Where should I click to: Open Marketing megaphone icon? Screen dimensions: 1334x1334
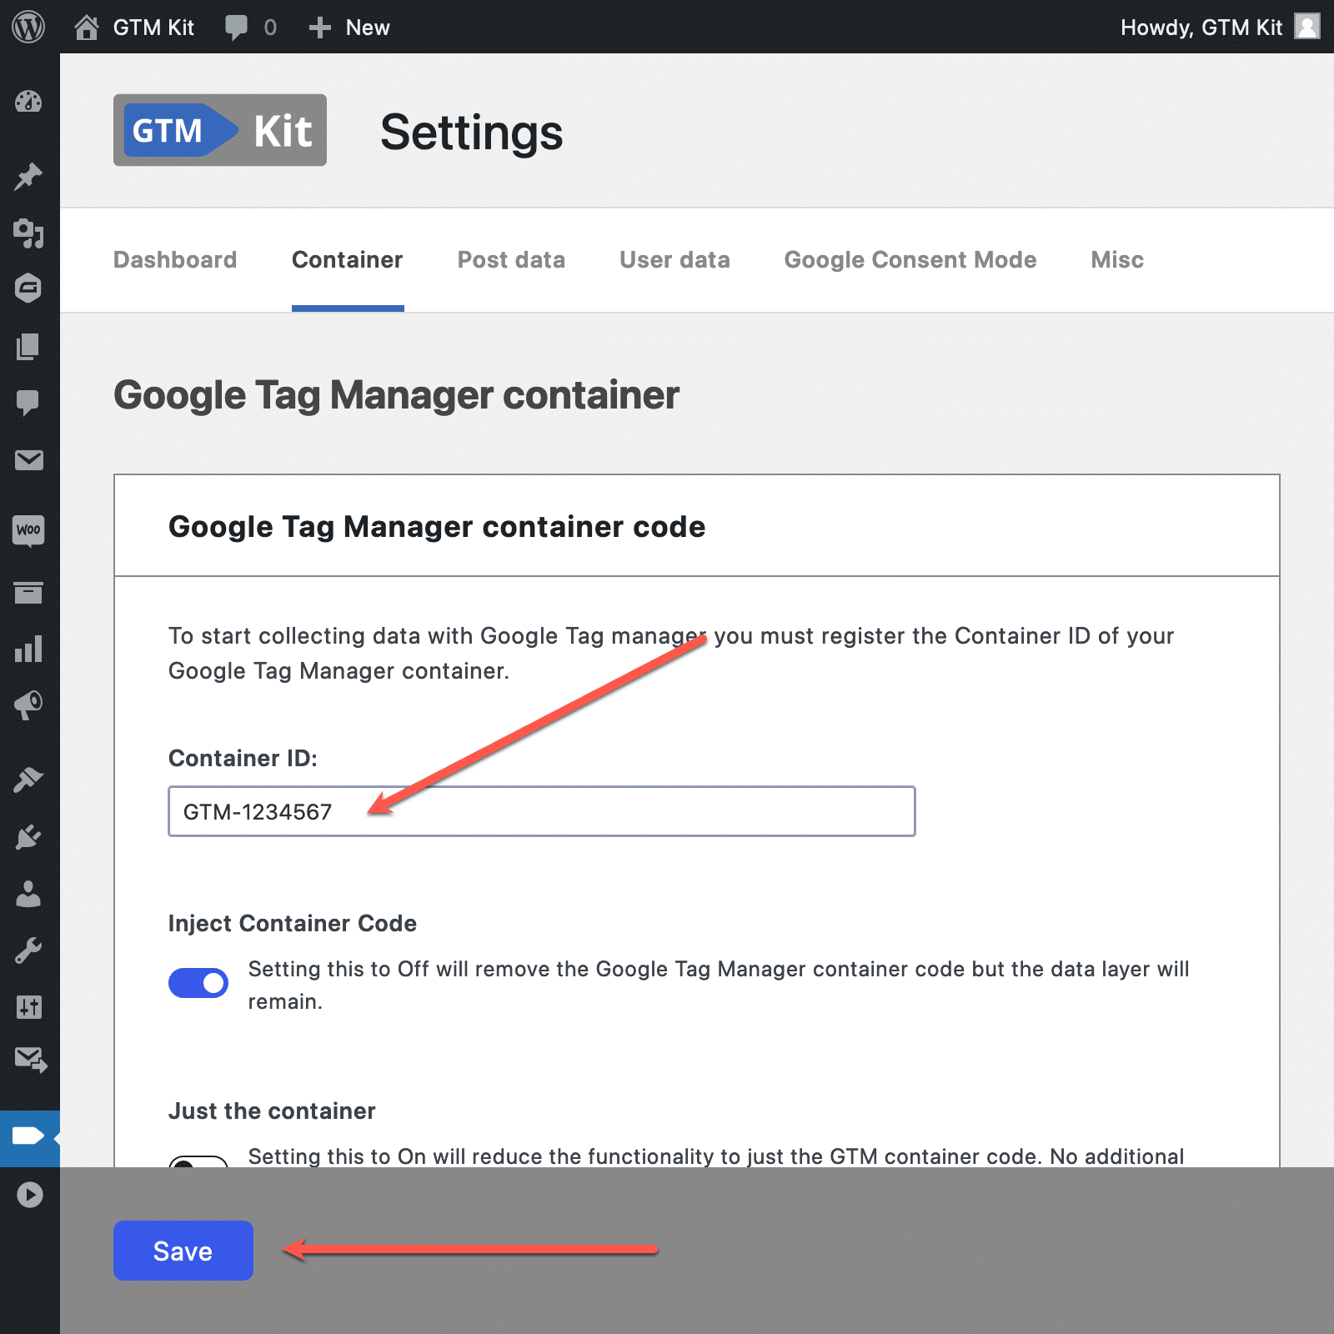pos(29,705)
